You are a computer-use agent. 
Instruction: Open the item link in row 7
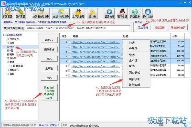(96, 76)
